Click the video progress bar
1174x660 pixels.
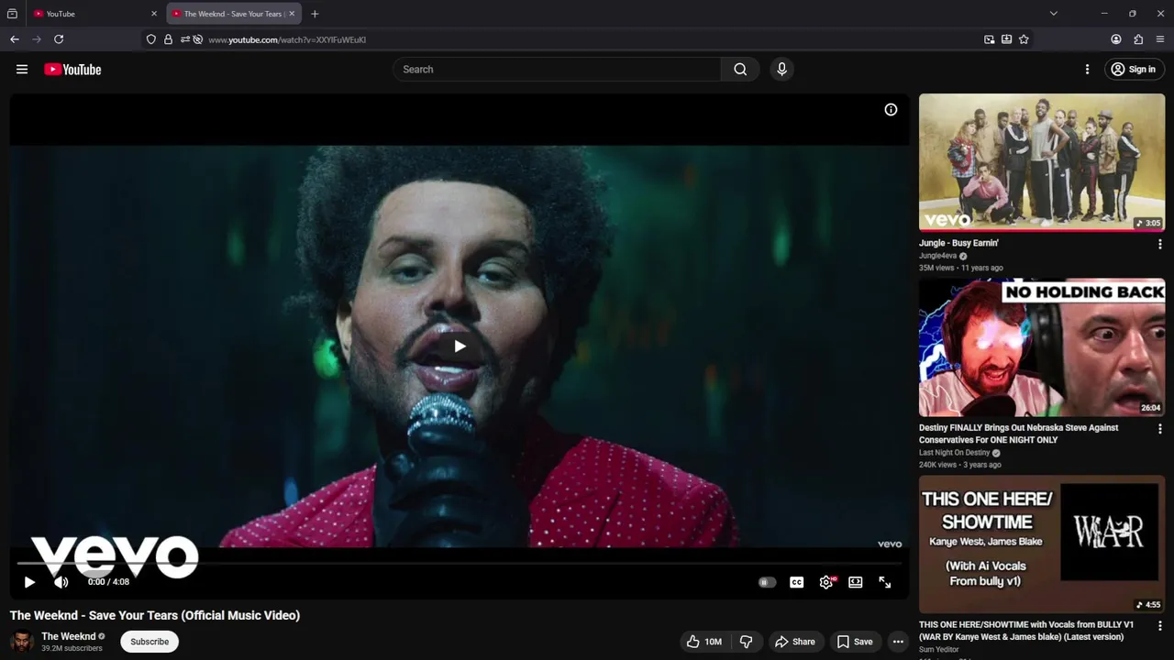click(459, 565)
